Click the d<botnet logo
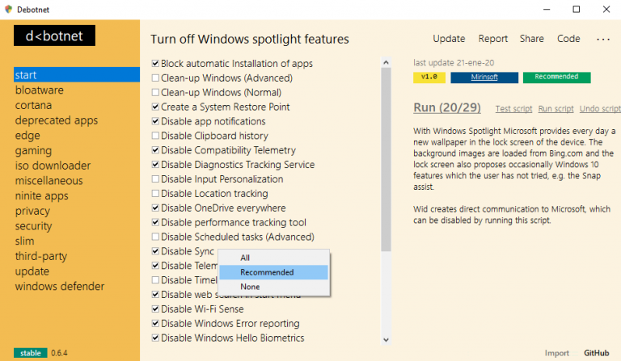 click(x=54, y=35)
